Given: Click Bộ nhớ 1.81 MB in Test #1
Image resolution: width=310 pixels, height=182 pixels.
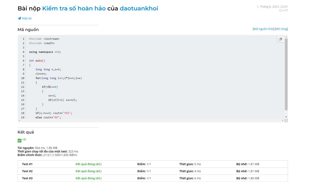Looking at the screenshot, I should (248, 164).
